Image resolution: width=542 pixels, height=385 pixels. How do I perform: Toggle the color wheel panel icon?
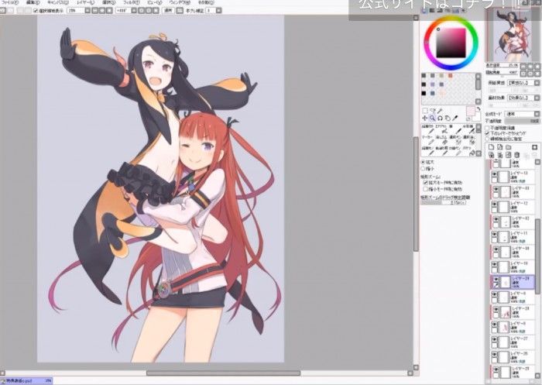424,11
